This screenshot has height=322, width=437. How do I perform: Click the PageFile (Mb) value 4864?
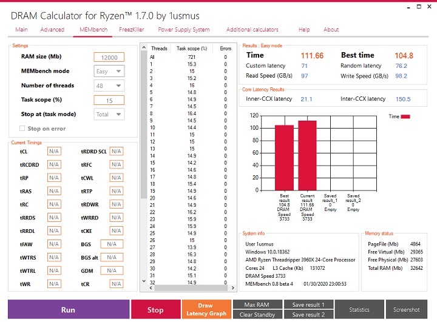(x=415, y=244)
